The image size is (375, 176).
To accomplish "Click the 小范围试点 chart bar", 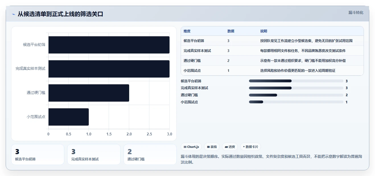I will coord(69,117).
